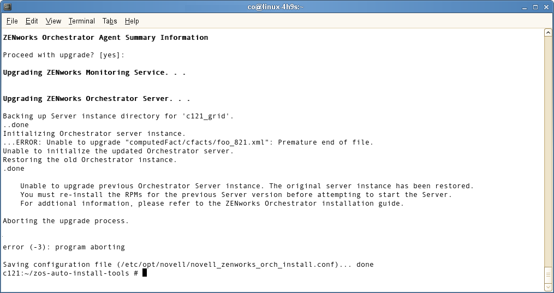Click the block cursor at the shell prompt
This screenshot has height=293, width=554.
tap(145, 273)
